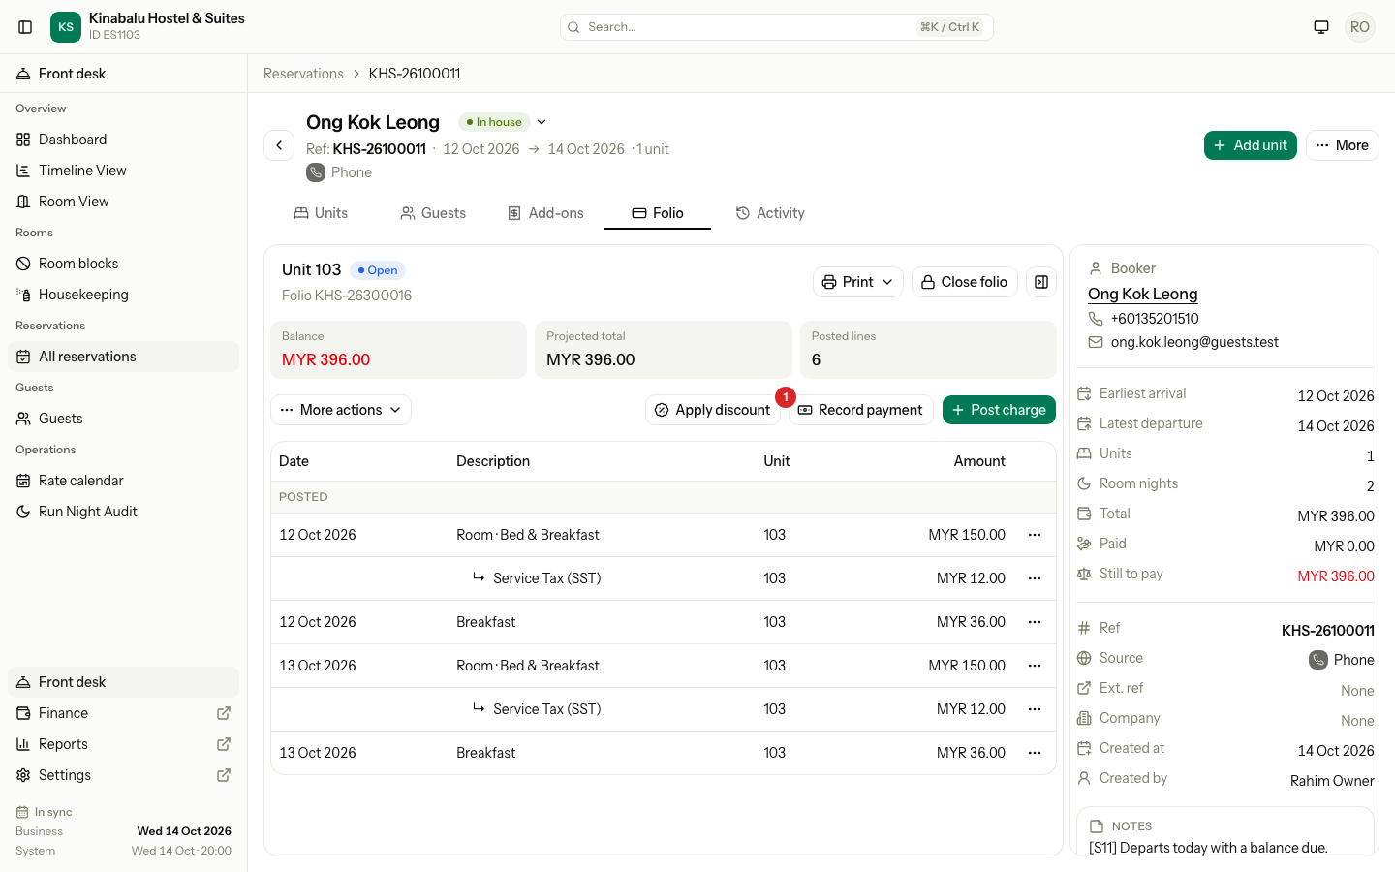Switch to the Add-ons tab

(x=545, y=213)
